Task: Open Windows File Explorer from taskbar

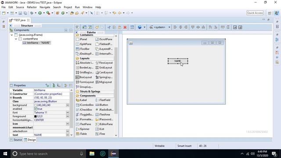Action: tap(92, 154)
